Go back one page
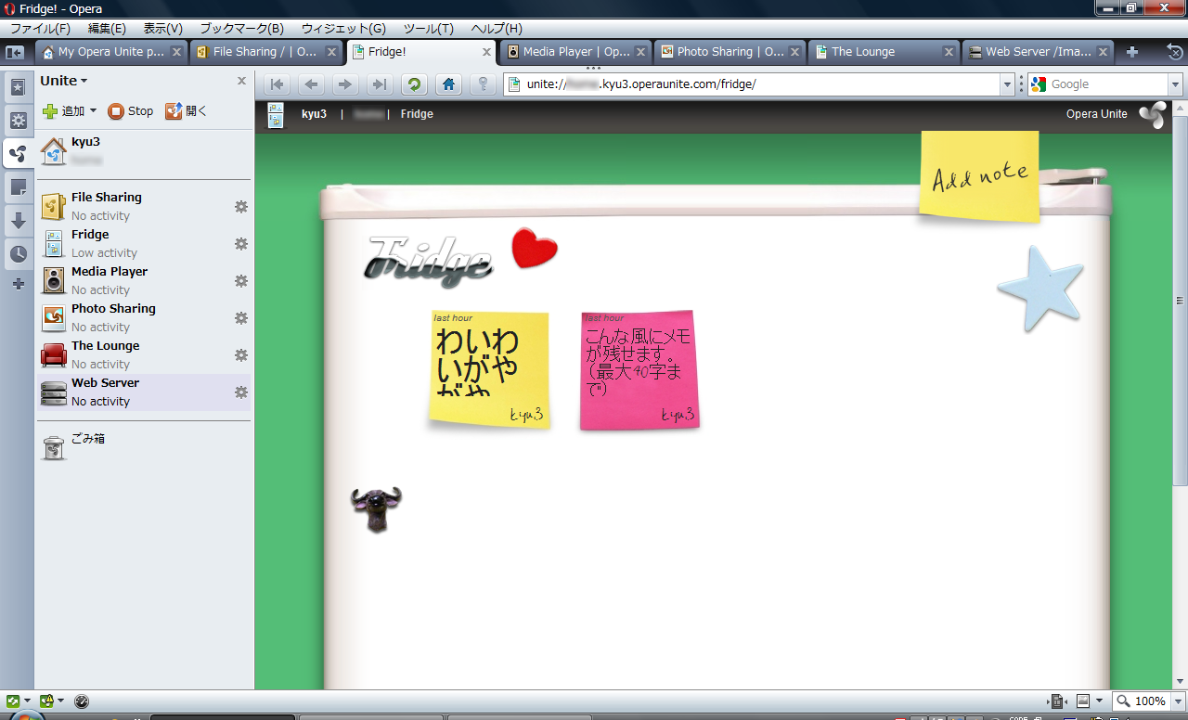Viewport: 1188px width, 720px height. pos(311,84)
